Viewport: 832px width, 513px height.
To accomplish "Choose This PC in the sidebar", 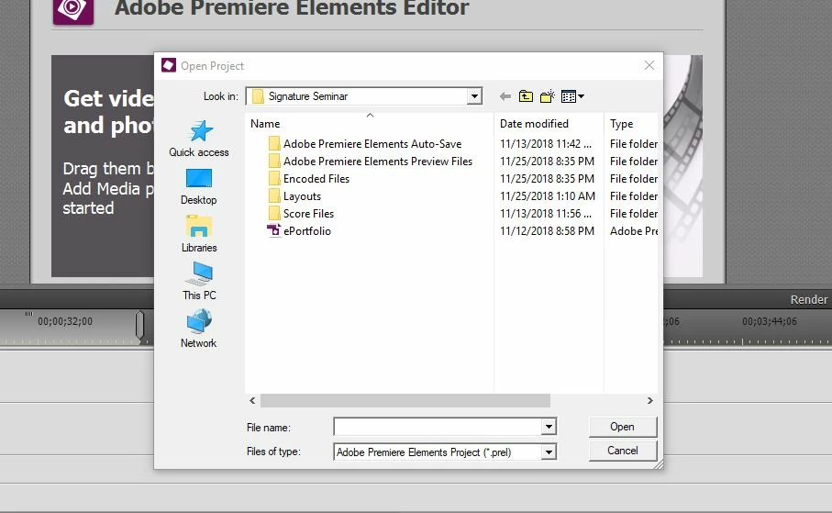I will (x=199, y=282).
